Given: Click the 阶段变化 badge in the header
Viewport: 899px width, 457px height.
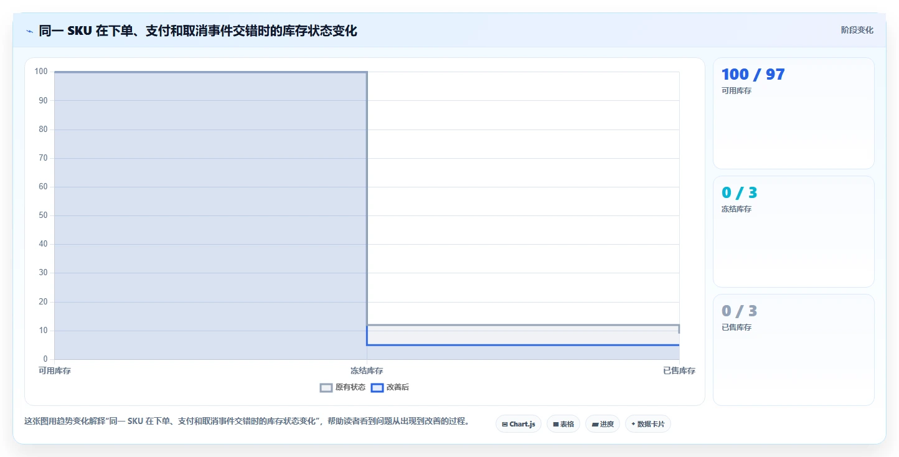Looking at the screenshot, I should click(x=857, y=30).
